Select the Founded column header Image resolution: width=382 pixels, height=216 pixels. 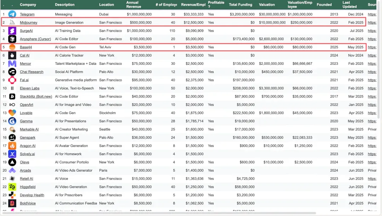[x=324, y=5]
